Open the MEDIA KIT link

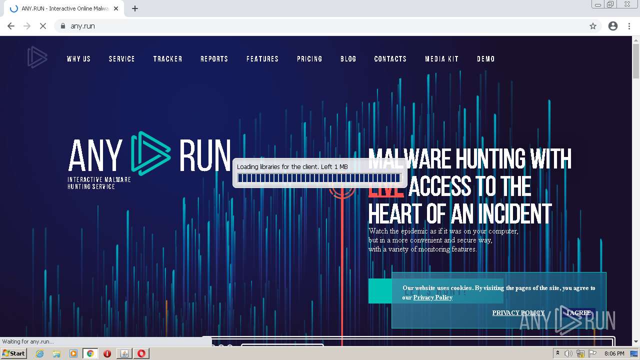pos(442,59)
